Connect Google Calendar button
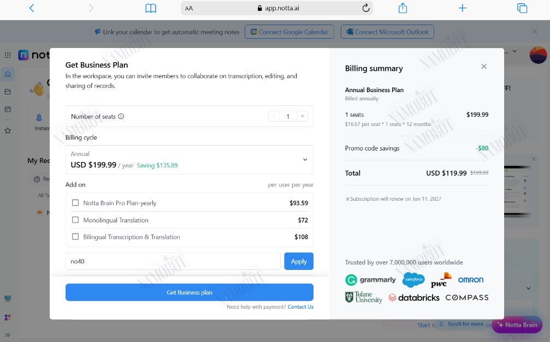Viewport: 550px width, 342px height. point(289,32)
